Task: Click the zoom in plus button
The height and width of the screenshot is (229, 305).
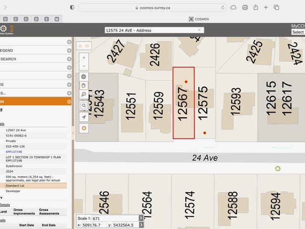Action: pos(84,57)
